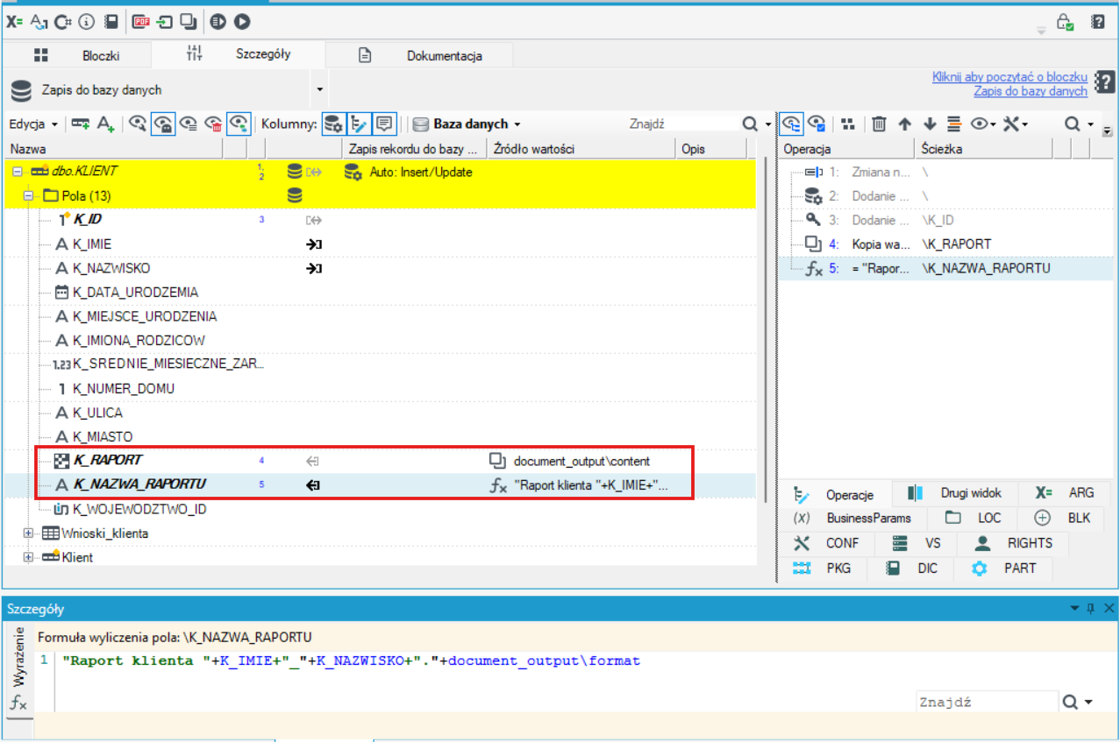Click the green arrow import icon

(164, 21)
